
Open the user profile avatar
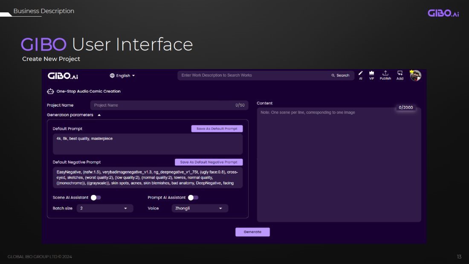pyautogui.click(x=415, y=75)
